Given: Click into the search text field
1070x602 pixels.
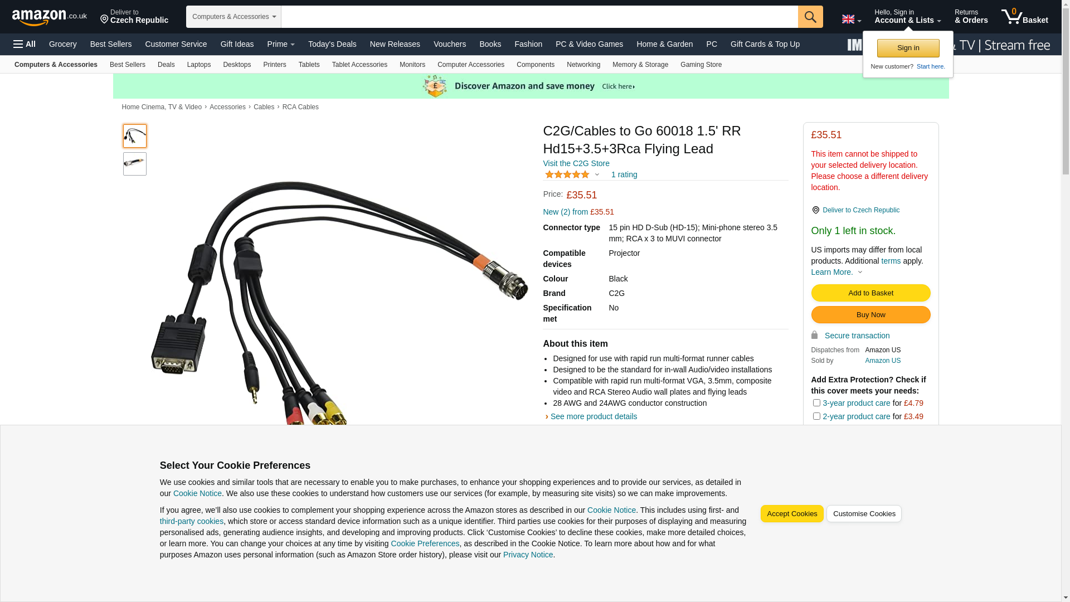Looking at the screenshot, I should point(539,17).
